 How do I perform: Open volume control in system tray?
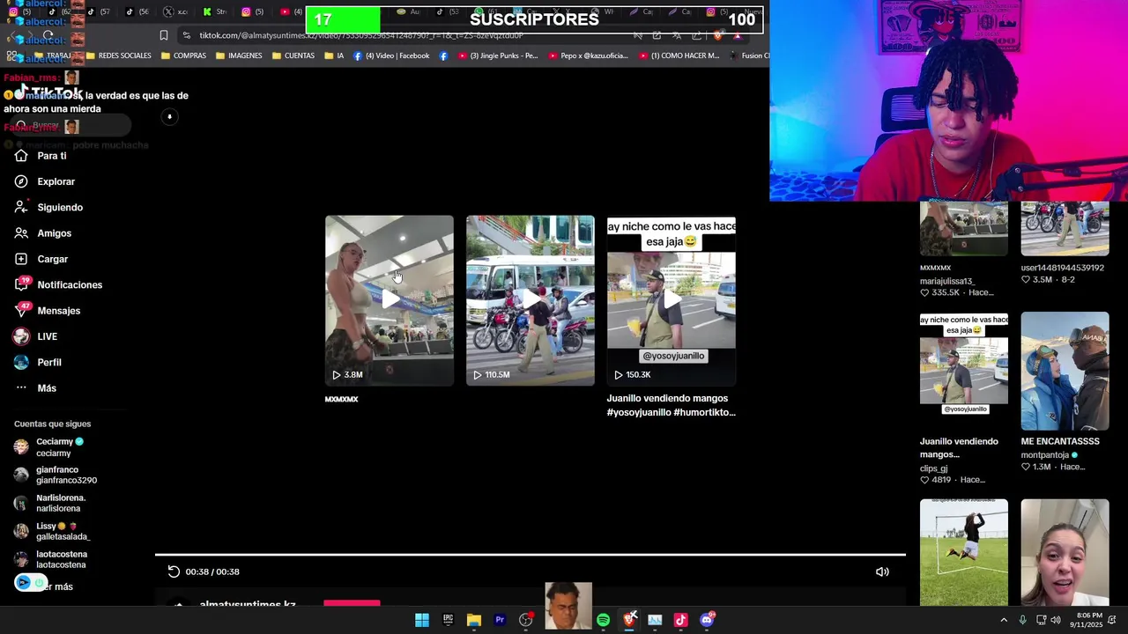tap(1056, 620)
